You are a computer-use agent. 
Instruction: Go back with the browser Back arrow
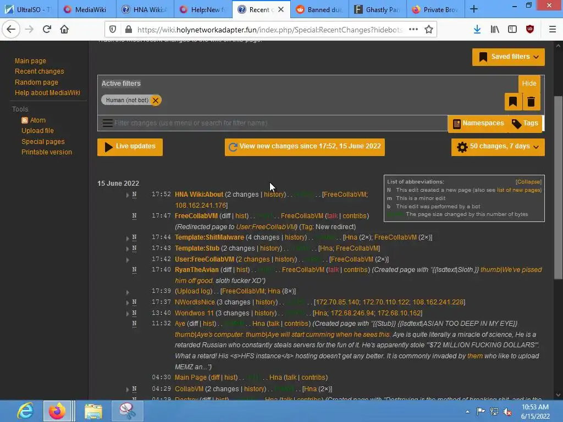click(x=11, y=29)
